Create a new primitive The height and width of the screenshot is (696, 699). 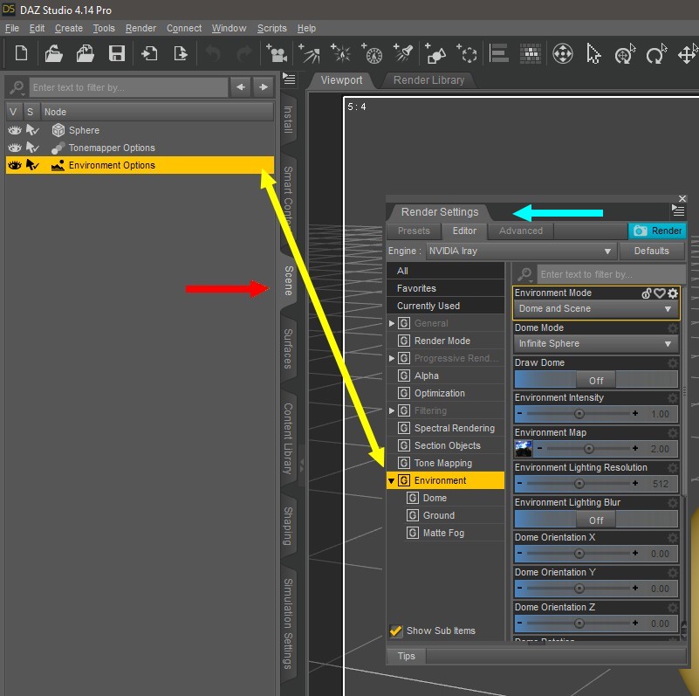pyautogui.click(x=435, y=54)
